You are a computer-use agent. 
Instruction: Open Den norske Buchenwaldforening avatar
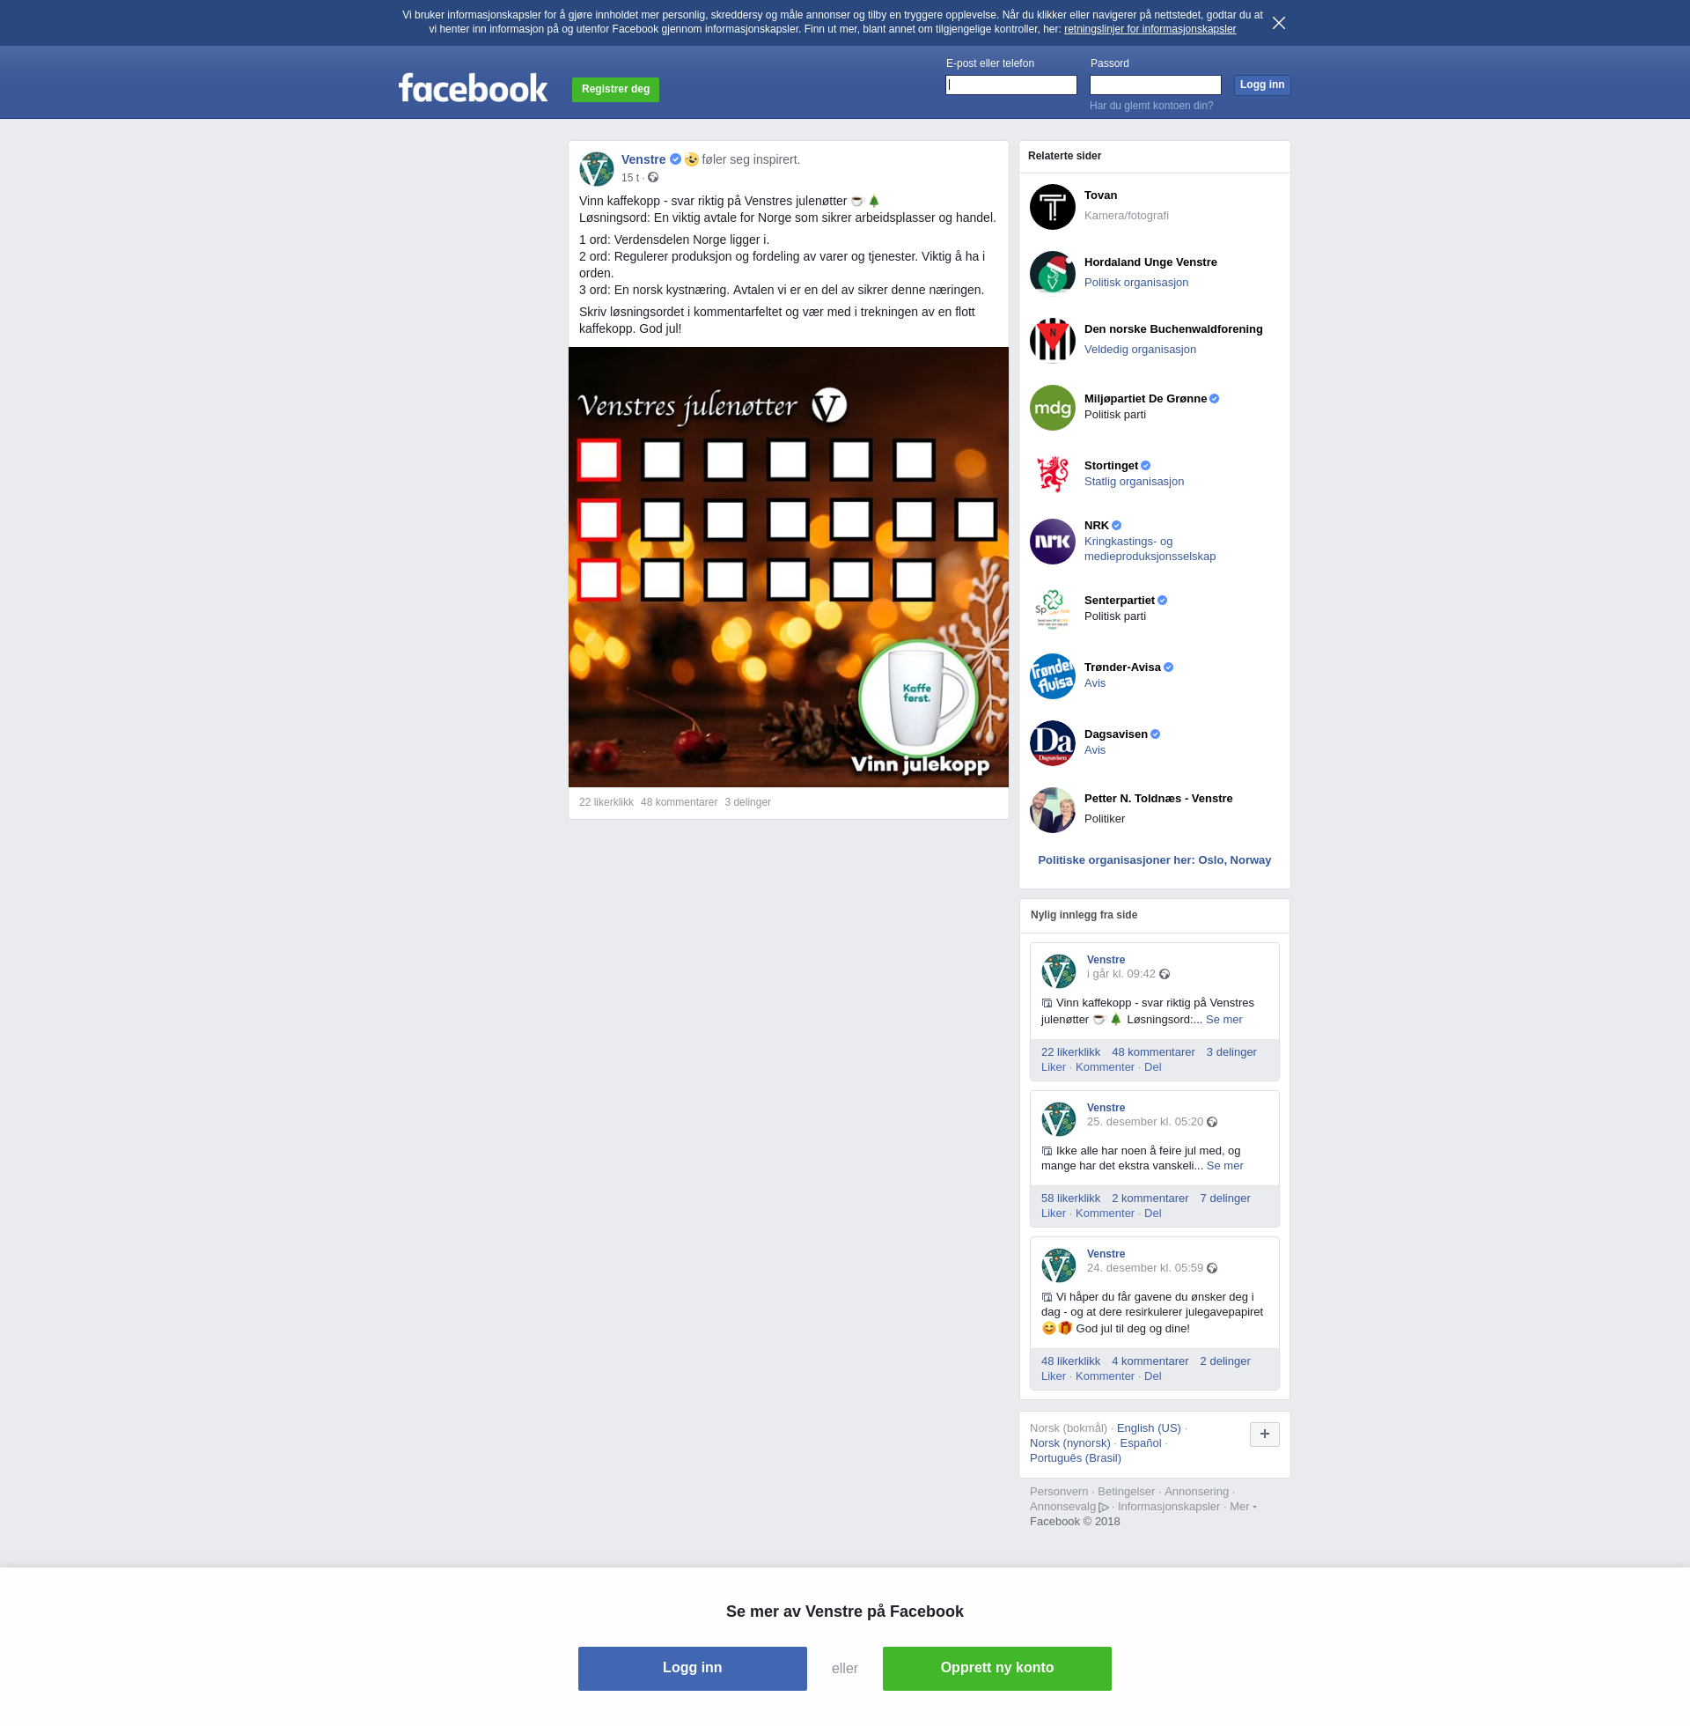1052,341
